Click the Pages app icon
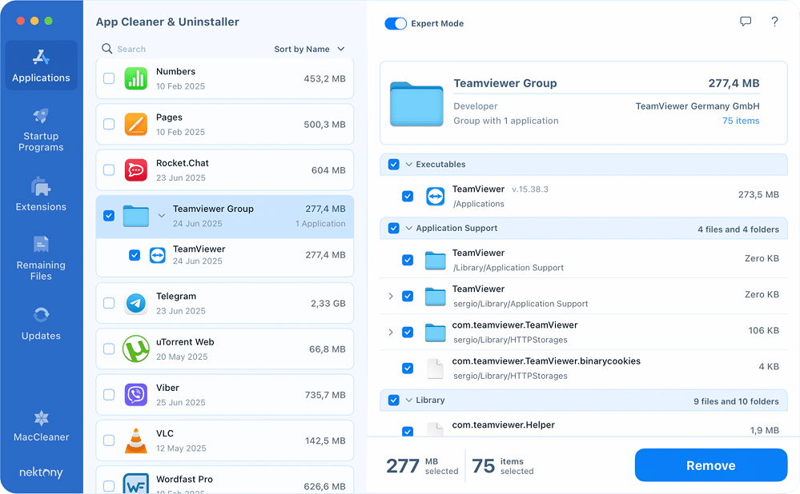 tap(136, 124)
